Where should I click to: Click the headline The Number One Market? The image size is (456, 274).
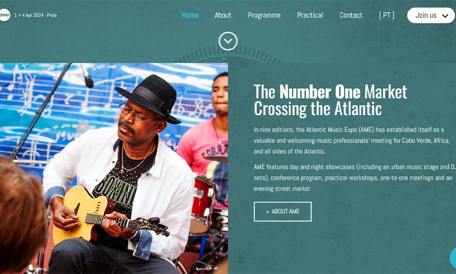330,92
